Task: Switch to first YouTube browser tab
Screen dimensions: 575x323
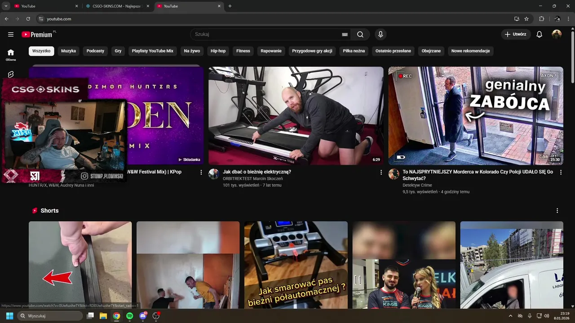Action: coord(46,6)
